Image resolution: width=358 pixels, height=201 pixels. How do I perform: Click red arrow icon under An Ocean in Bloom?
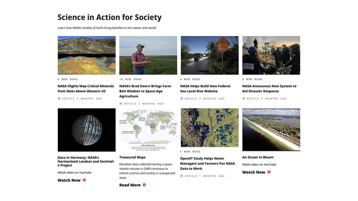coord(269,172)
